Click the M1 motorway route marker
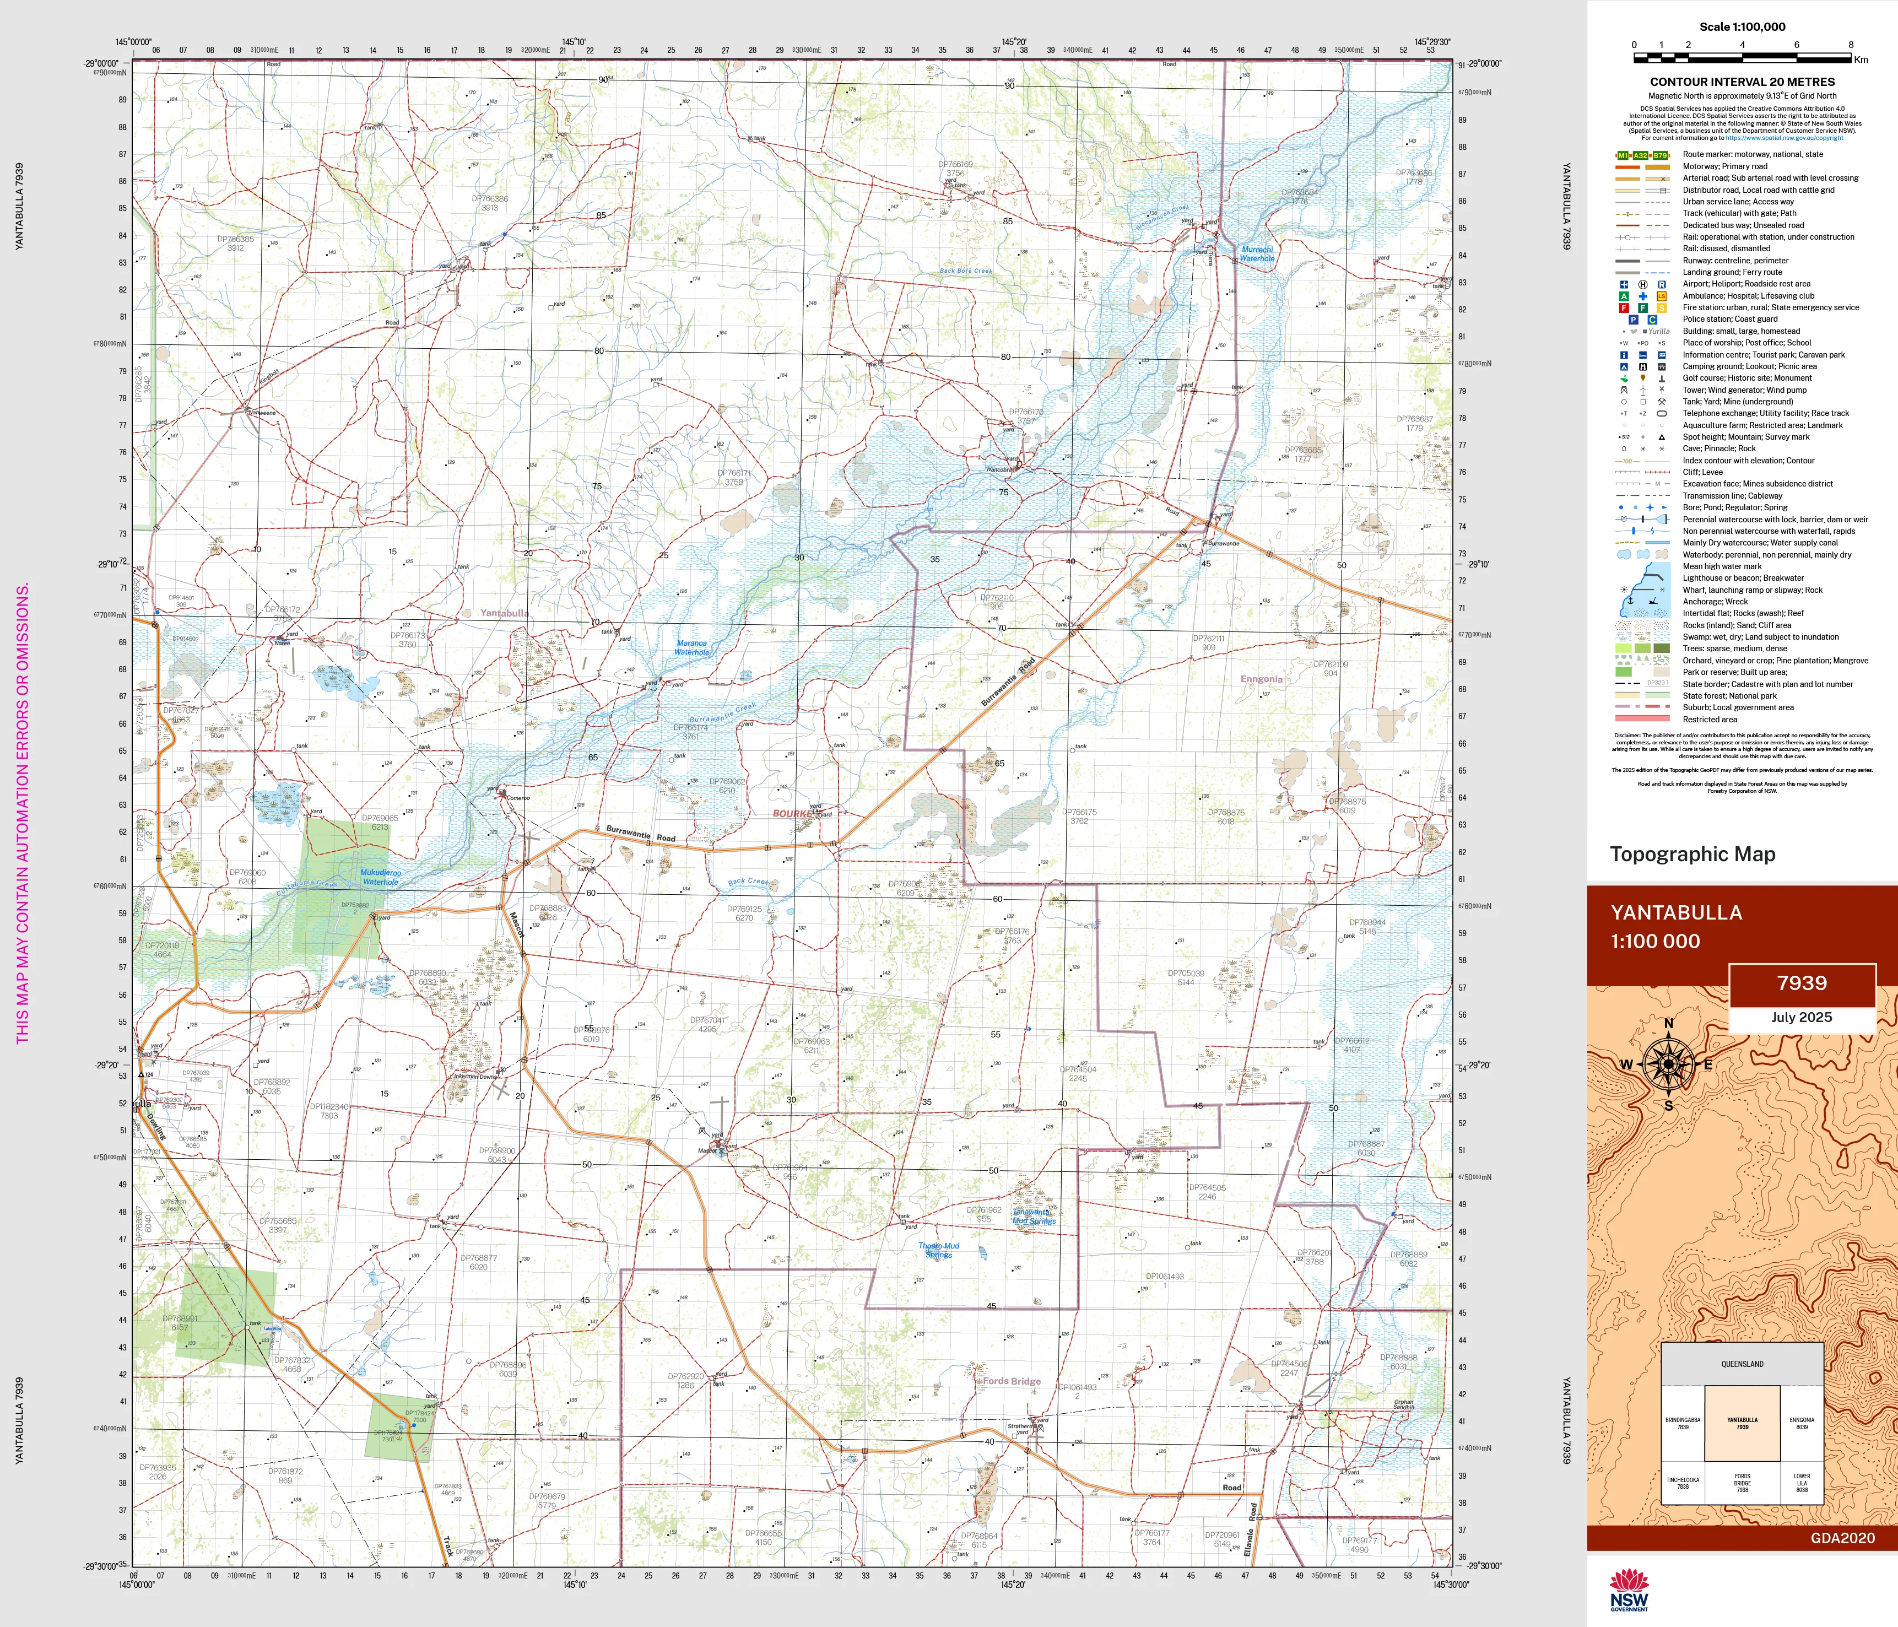 pos(1623,156)
